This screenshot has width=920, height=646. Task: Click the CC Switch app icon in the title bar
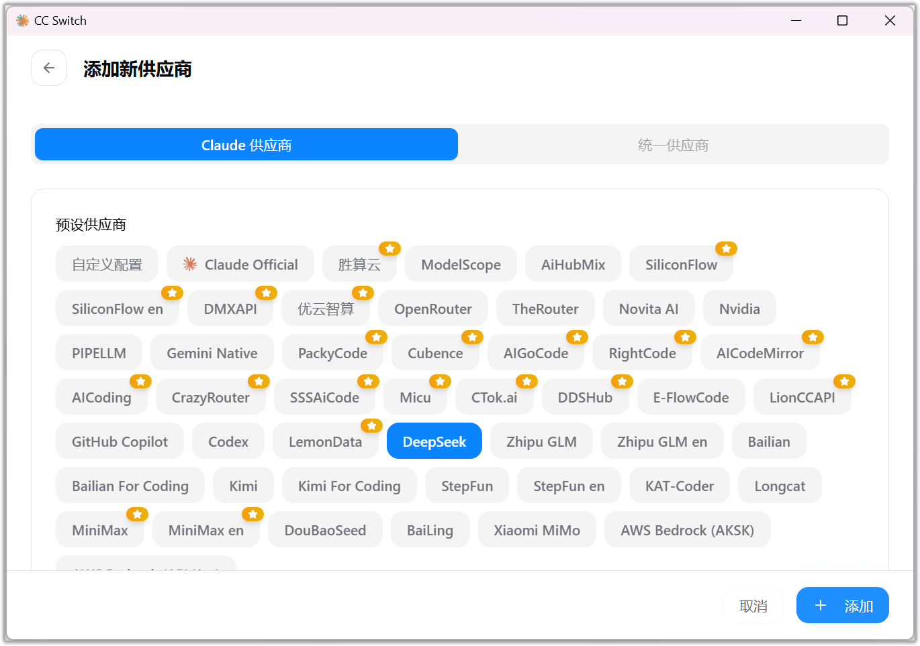point(22,21)
